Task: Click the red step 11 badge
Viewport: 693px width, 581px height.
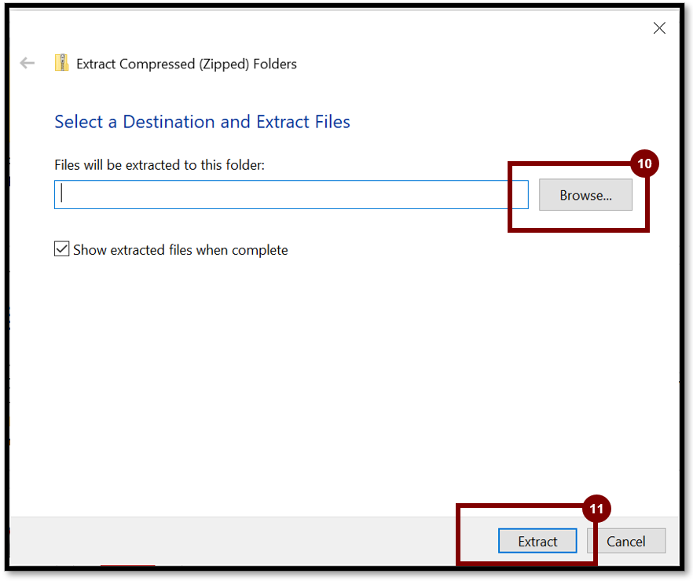Action: coord(596,509)
